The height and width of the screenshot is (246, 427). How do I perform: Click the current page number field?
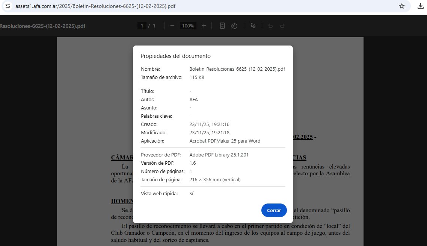[x=142, y=26]
